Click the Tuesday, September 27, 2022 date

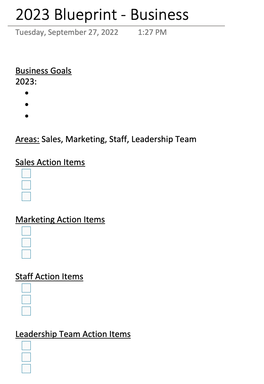[x=67, y=32]
